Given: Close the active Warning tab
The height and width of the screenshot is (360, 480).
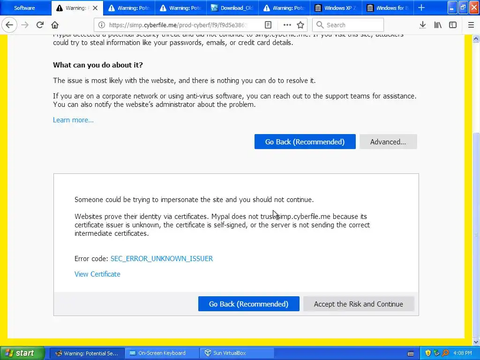Looking at the screenshot, I should click(95, 8).
